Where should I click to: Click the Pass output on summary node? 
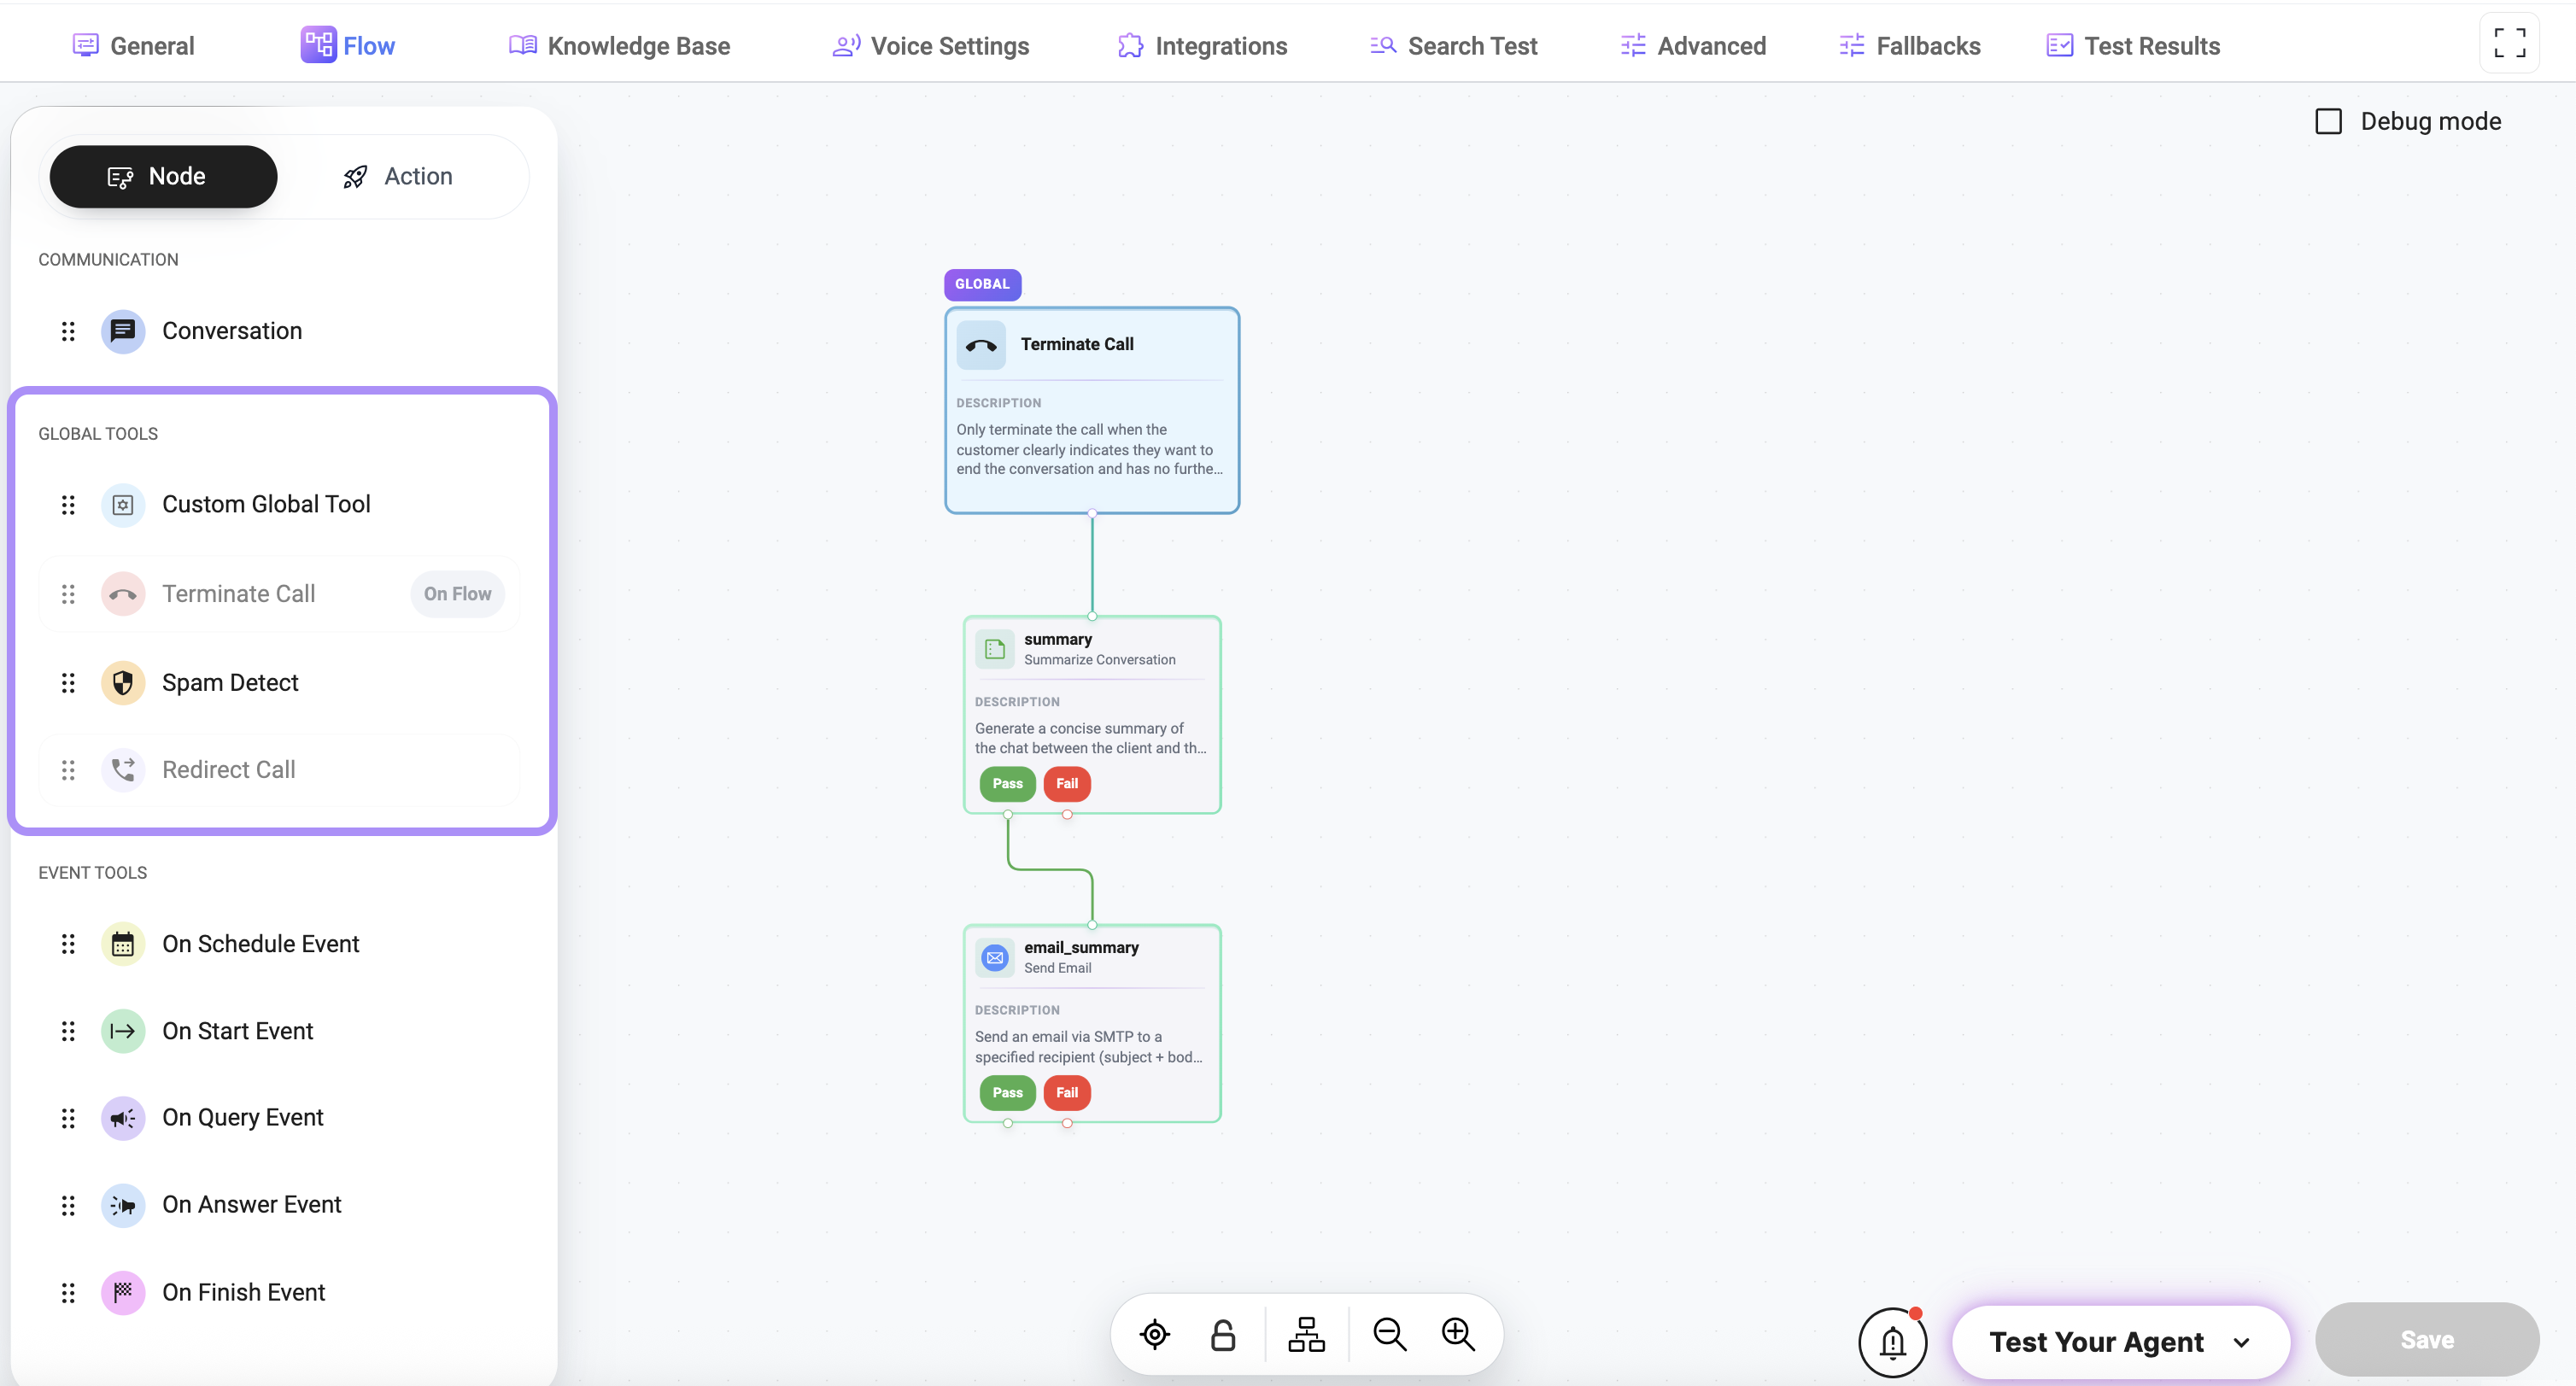pos(1007,783)
